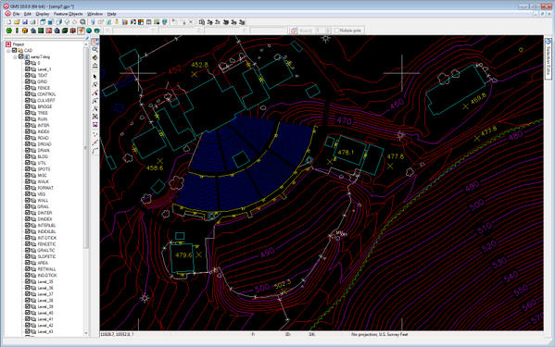
Task: Choose the Select Objects arrow tool
Action: pyautogui.click(x=95, y=77)
